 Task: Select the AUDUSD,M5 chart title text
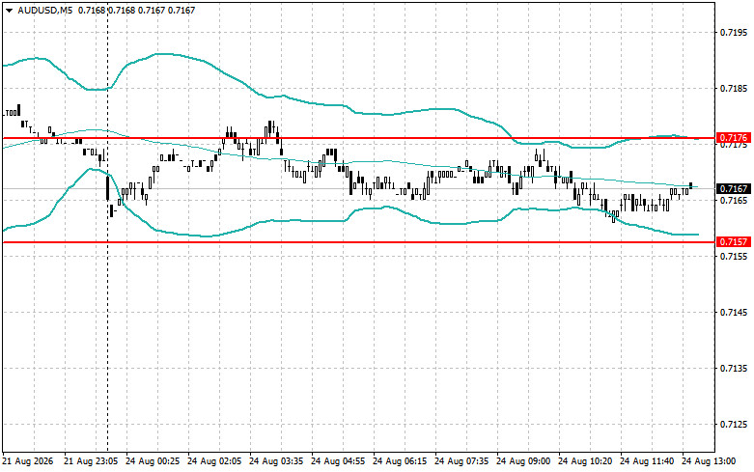pos(44,10)
